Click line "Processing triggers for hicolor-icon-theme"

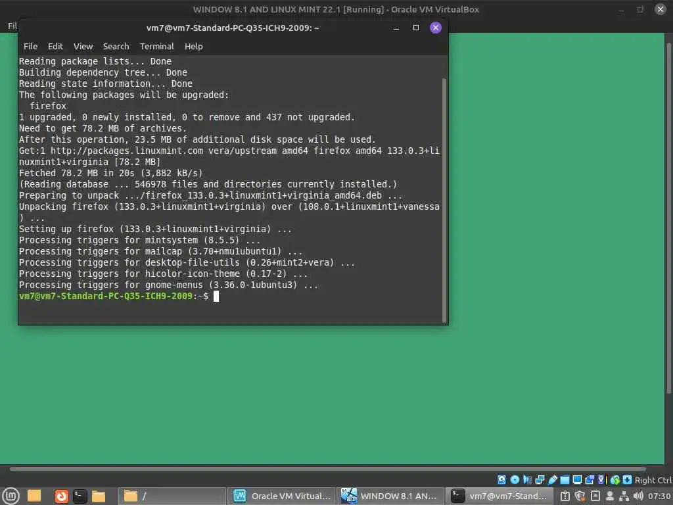tap(163, 274)
